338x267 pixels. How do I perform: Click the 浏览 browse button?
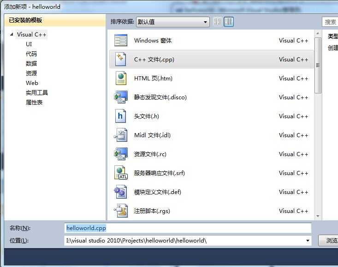pos(328,240)
